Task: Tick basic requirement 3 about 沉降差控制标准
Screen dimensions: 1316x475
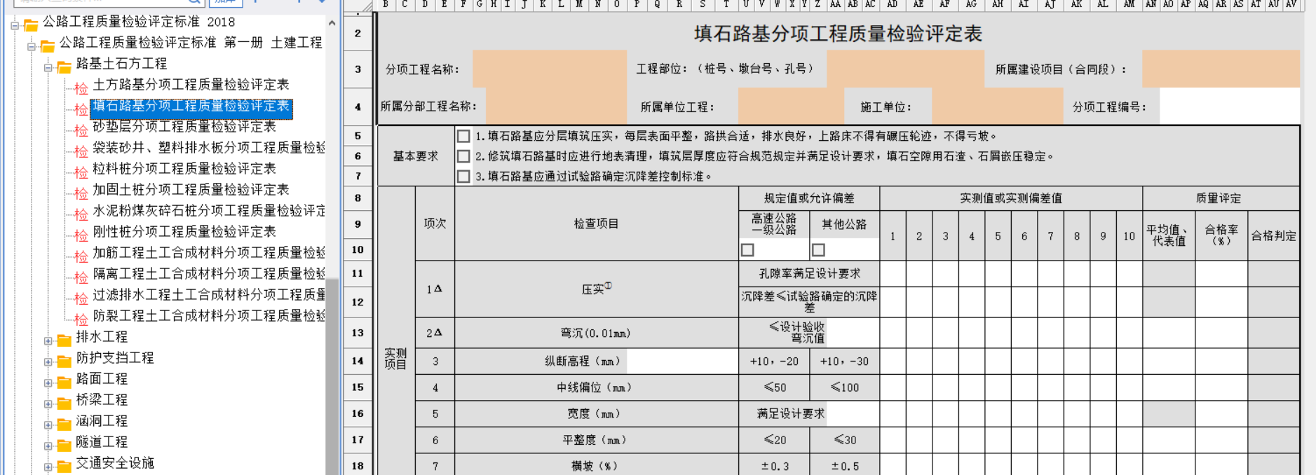Action: (x=463, y=177)
